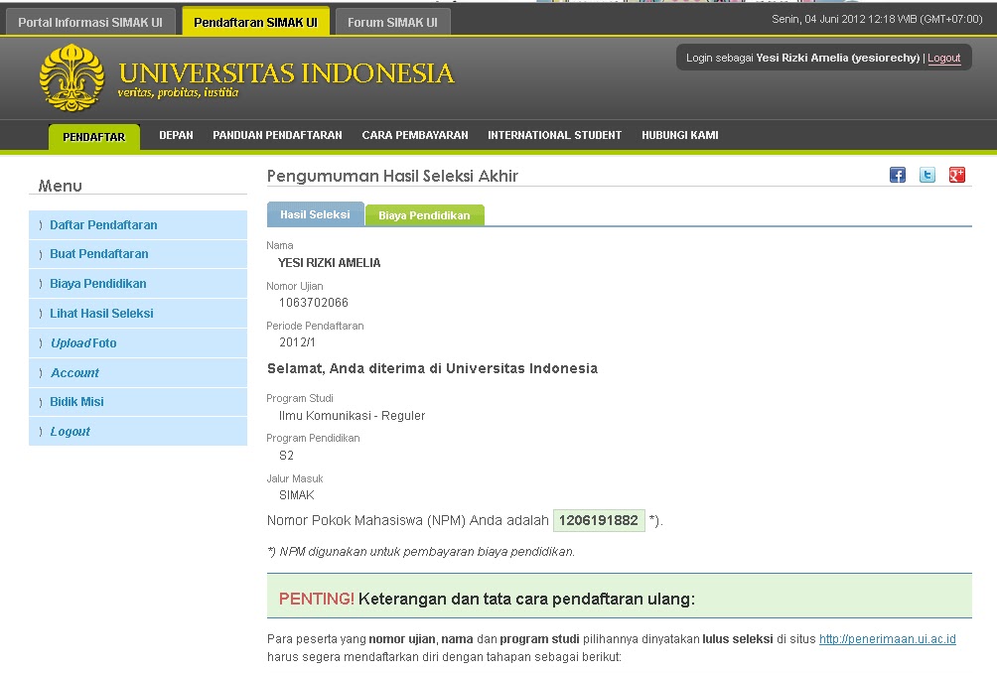Image resolution: width=997 pixels, height=673 pixels.
Task: Open CARA PEMBAYARAN in the nav bar
Action: (415, 135)
